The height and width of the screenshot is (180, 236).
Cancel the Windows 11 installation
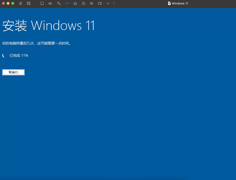coord(13,72)
